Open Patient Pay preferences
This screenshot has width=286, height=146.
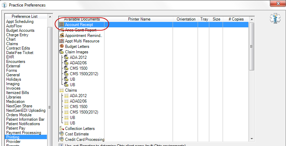pos(16,128)
